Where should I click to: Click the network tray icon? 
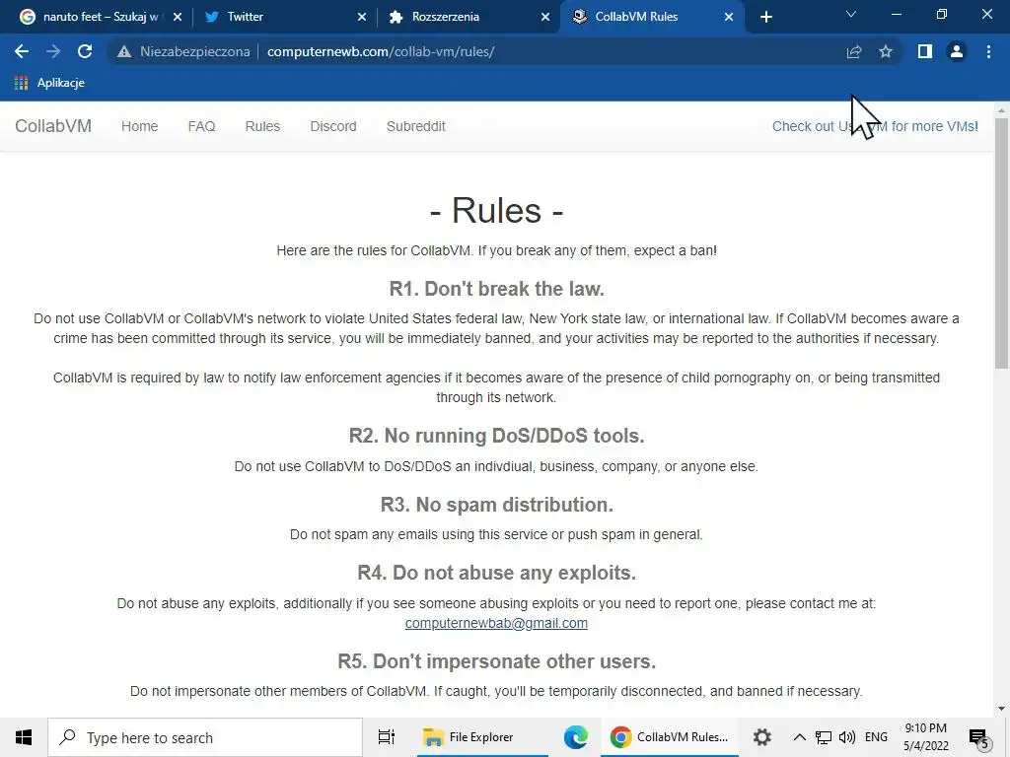[824, 737]
